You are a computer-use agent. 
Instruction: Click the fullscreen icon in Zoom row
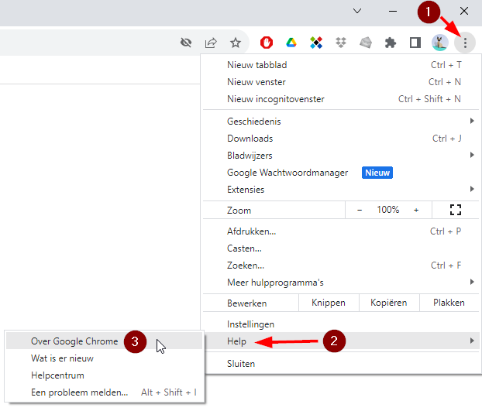click(x=455, y=210)
